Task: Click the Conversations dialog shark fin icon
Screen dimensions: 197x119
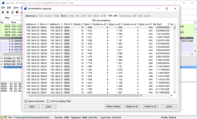Action: pyautogui.click(x=25, y=8)
